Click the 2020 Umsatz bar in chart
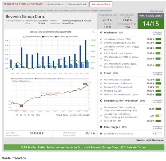Screen dimensions: 166x161 point(85,54)
